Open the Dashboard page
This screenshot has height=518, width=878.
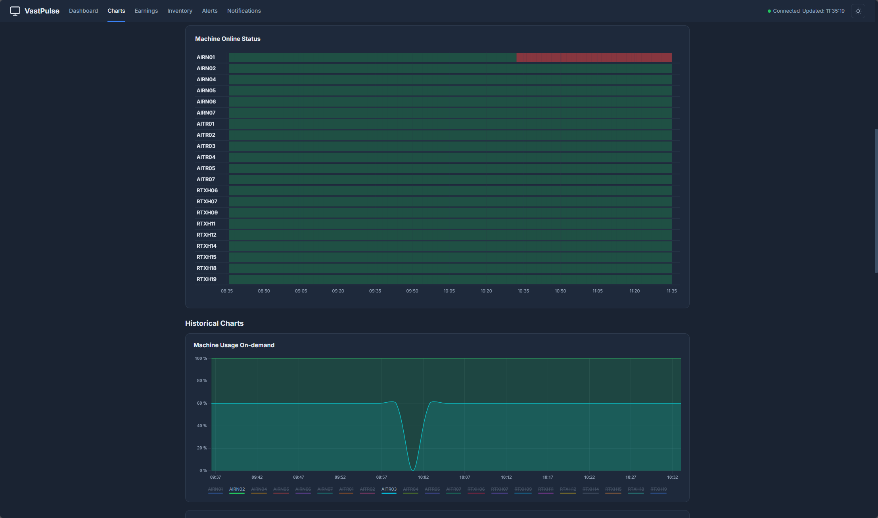coord(83,11)
